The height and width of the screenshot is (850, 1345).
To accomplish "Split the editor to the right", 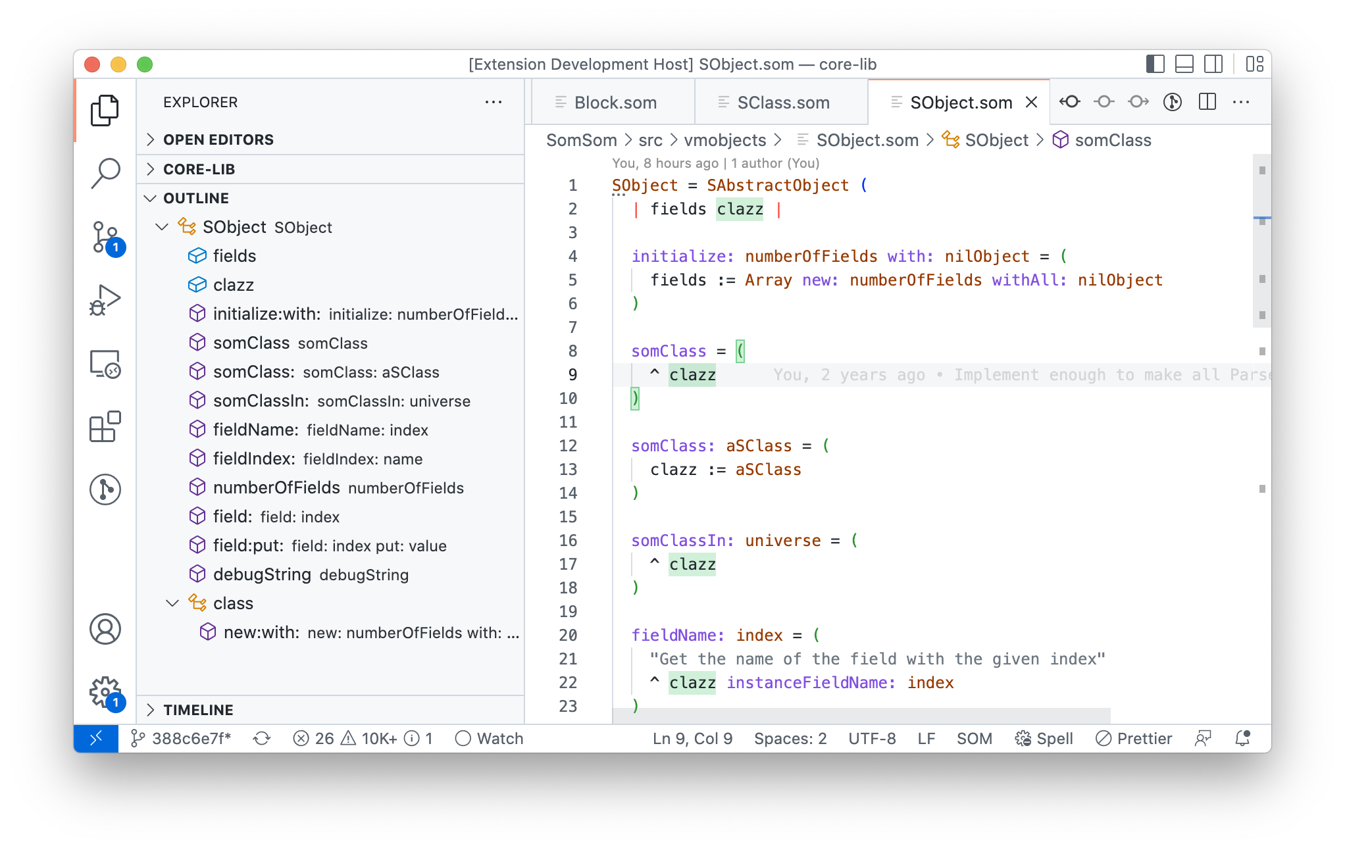I will [1207, 102].
